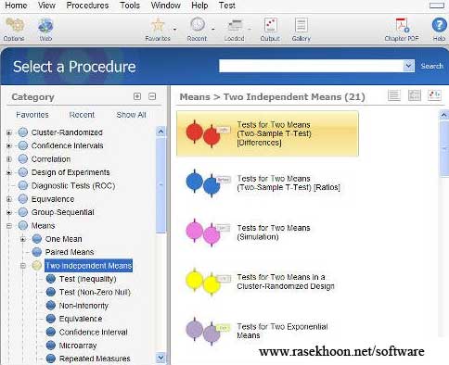This screenshot has height=365, width=449.
Task: Collapse Two Independent Means node
Action: tap(23, 266)
